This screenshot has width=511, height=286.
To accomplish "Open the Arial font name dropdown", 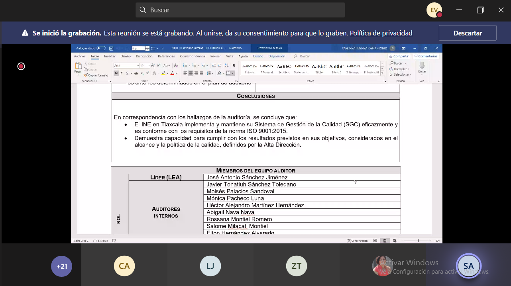I will (138, 65).
